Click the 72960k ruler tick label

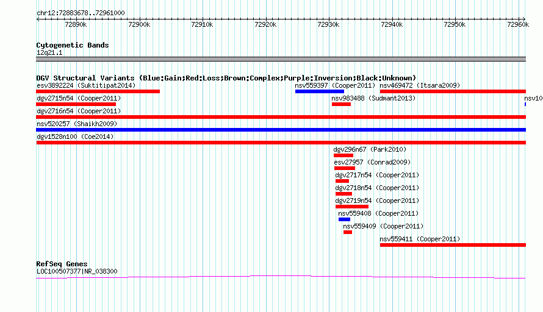[x=518, y=24]
